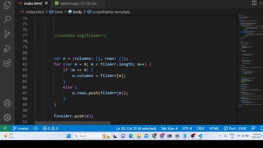This screenshot has width=263, height=148.
Task: Open the Run and Debug view
Action: tap(7, 49)
